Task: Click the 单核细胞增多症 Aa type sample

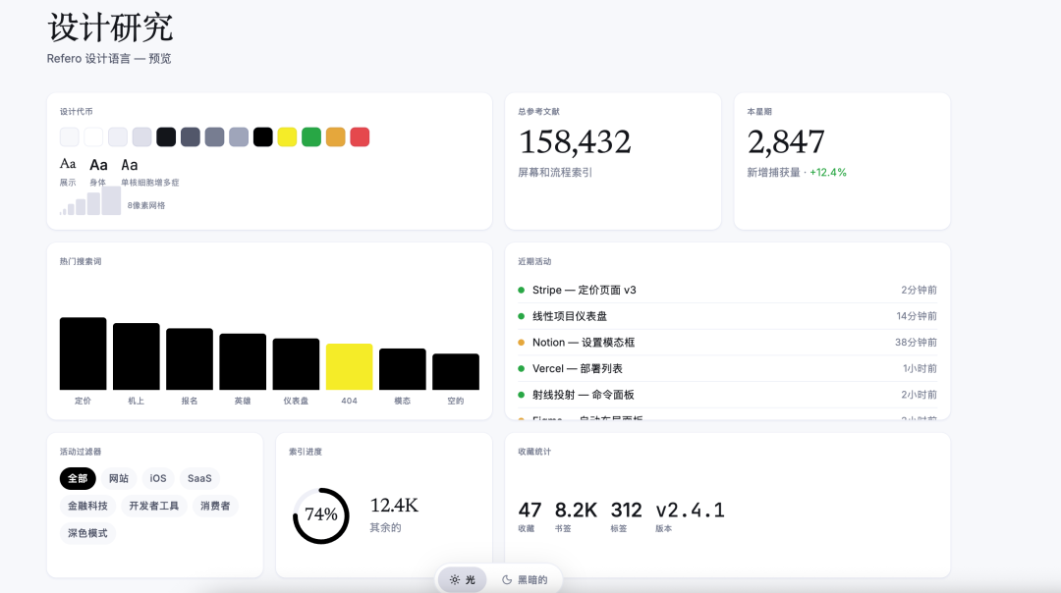Action: (x=130, y=164)
